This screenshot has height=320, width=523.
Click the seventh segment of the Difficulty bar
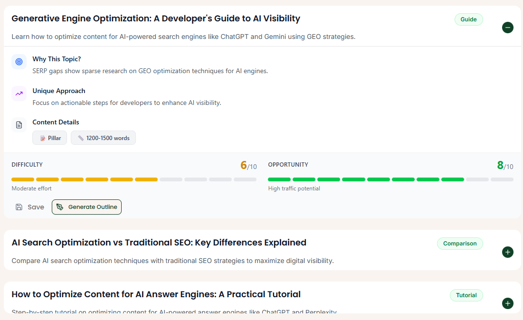pos(171,179)
